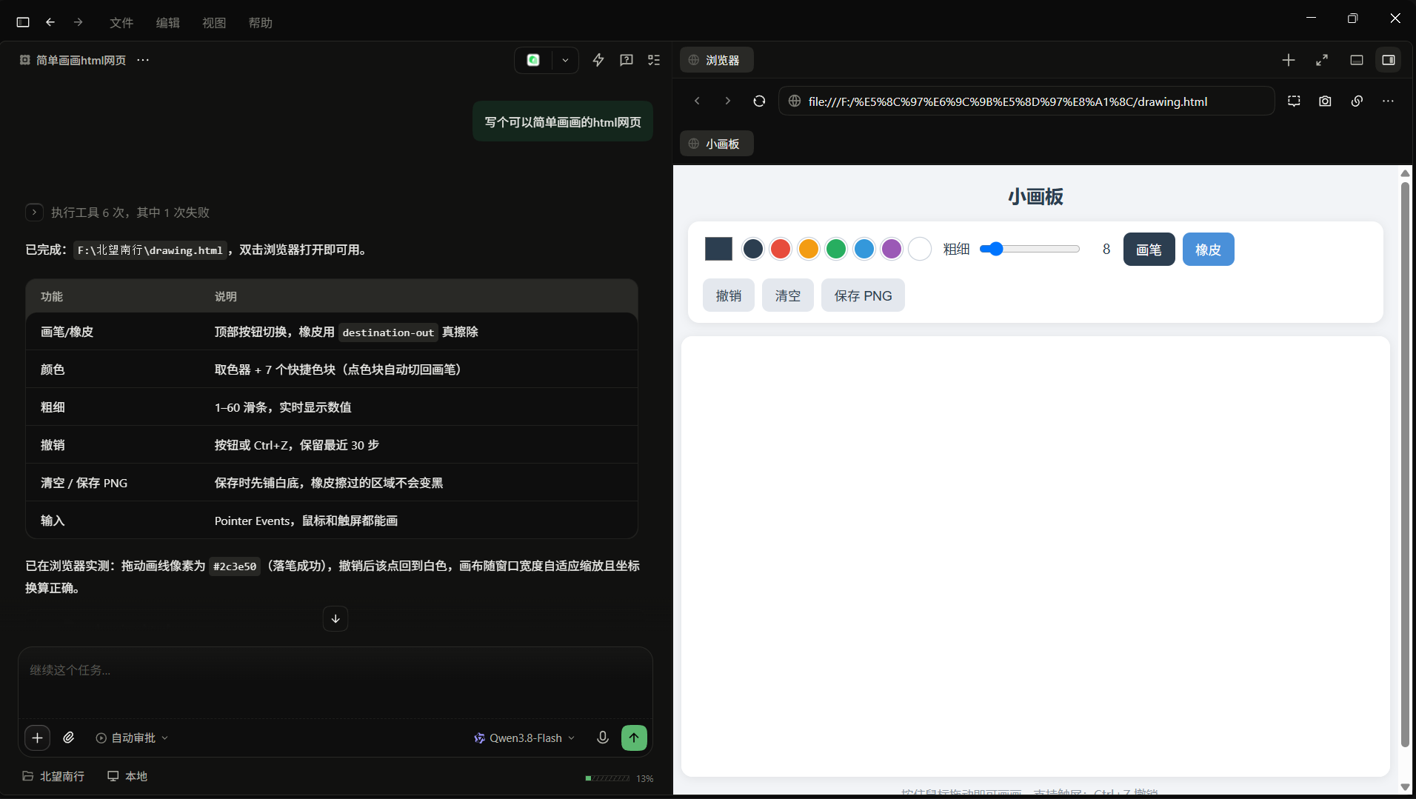
Task: Click the green app icon button in chat header
Action: pos(533,60)
